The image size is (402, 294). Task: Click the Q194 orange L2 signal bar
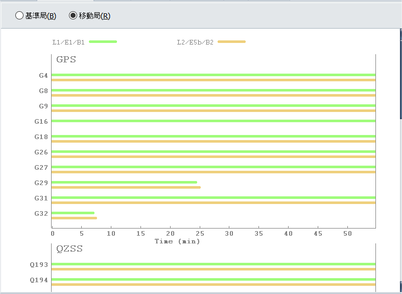coord(214,284)
